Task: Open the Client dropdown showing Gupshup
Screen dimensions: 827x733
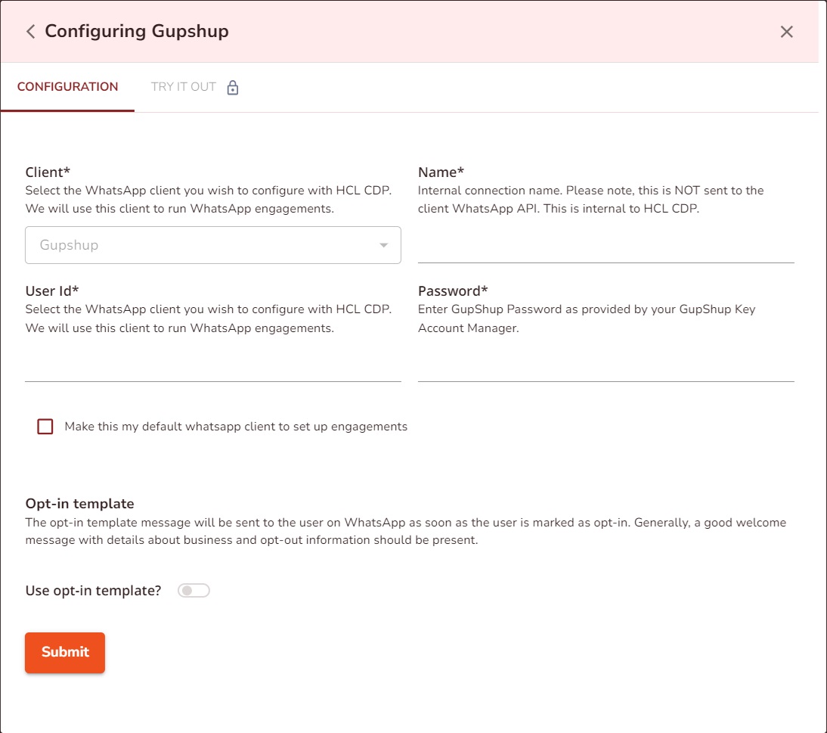Action: coord(204,245)
